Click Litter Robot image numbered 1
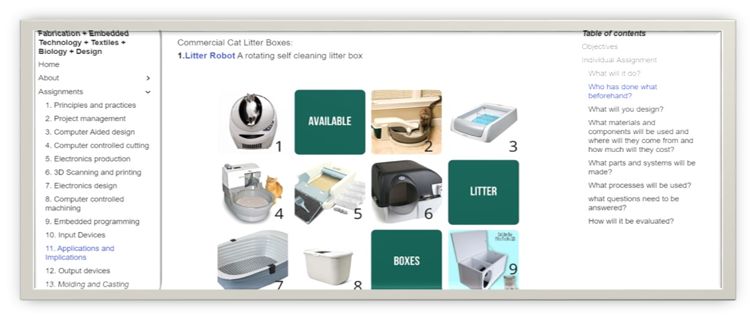Screen dimensions: 755x319 [x=253, y=122]
